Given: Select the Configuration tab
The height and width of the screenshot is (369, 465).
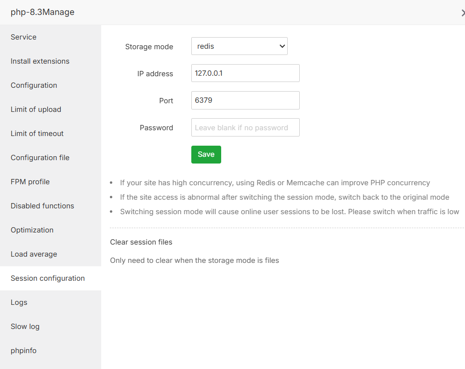Looking at the screenshot, I should click(34, 85).
